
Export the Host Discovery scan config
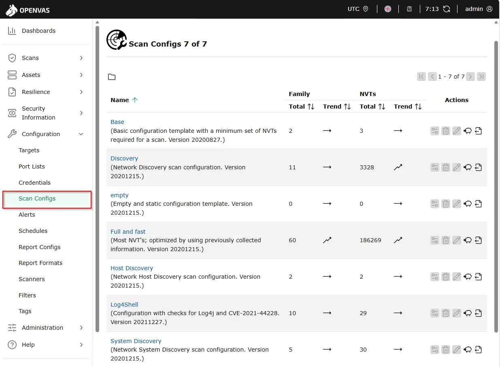(x=478, y=277)
